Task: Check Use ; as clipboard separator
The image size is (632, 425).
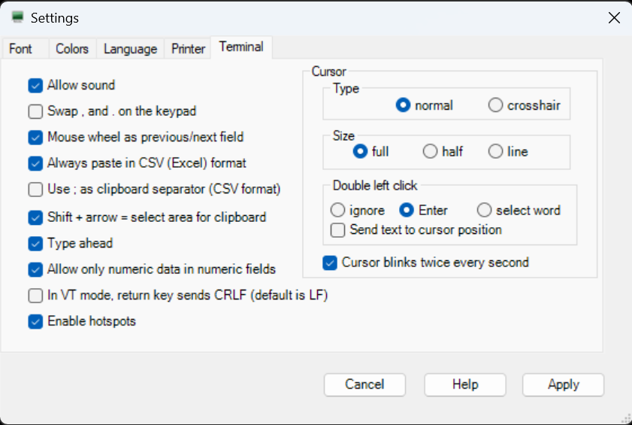Action: click(x=35, y=189)
